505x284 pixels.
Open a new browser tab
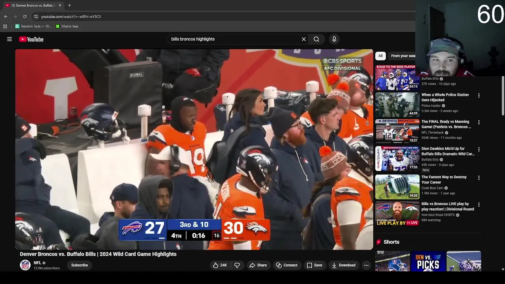pyautogui.click(x=69, y=6)
